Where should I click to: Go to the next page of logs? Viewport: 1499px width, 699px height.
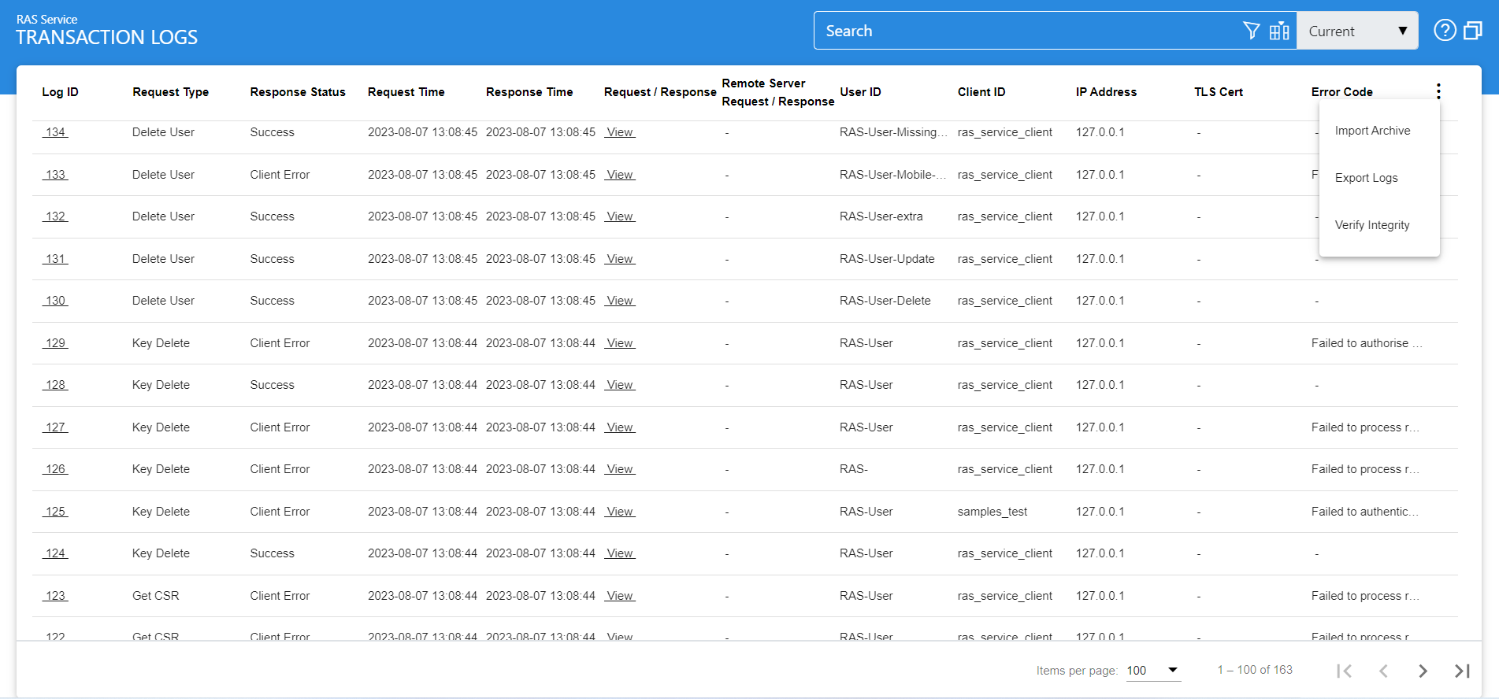(1423, 671)
